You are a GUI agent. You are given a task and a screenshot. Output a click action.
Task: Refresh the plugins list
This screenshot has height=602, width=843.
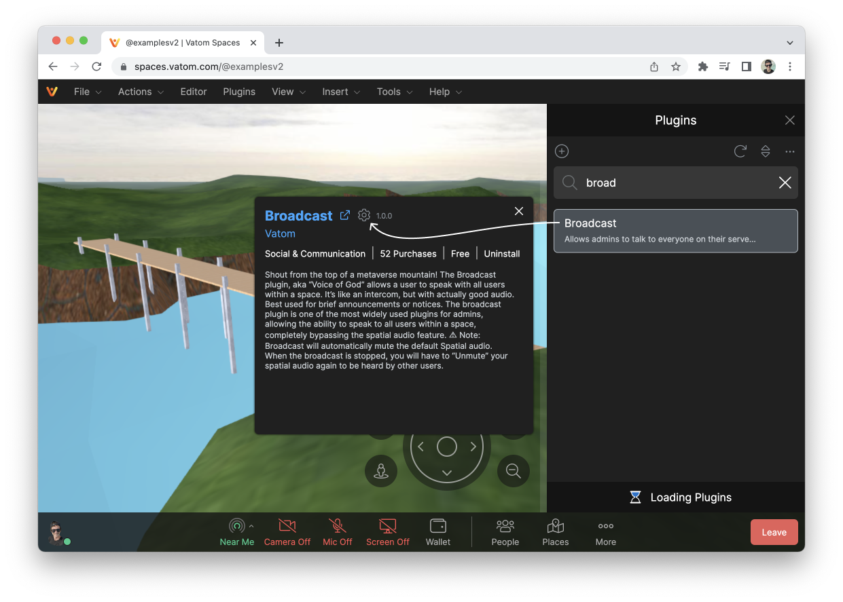740,151
